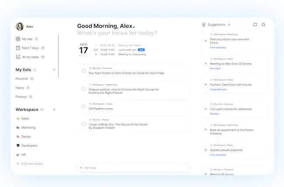Screen dimensions: 284x187
Task: Add Call Leah's school for references suggestion
Action: [x=206, y=109]
